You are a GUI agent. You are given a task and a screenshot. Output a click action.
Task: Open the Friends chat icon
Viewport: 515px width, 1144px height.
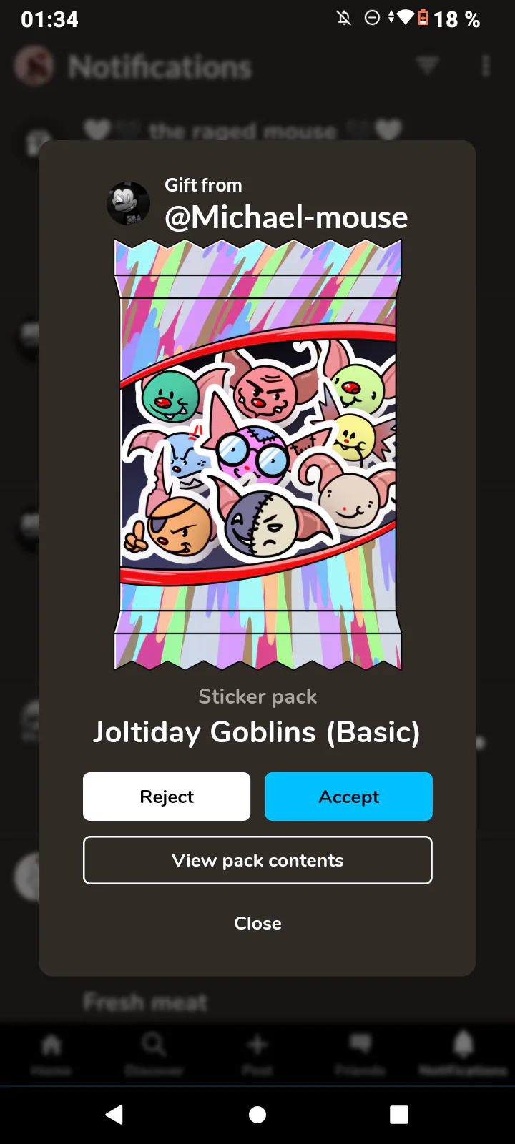click(x=360, y=1053)
